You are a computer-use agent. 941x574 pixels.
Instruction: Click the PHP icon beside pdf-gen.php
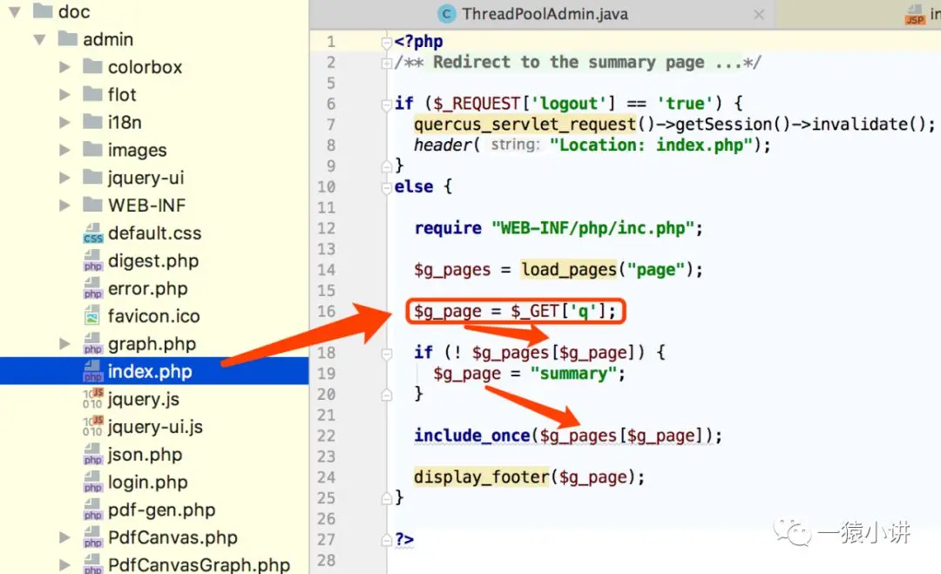tap(93, 510)
